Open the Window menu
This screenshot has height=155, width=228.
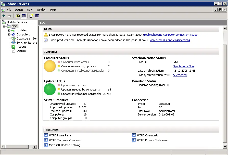(x=41, y=10)
